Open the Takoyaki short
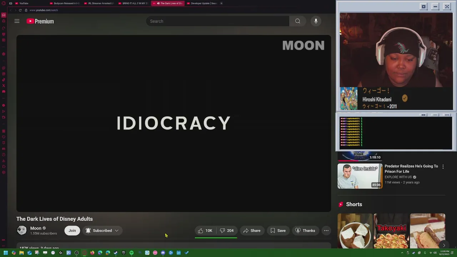This screenshot has width=457, height=257. pyautogui.click(x=391, y=231)
